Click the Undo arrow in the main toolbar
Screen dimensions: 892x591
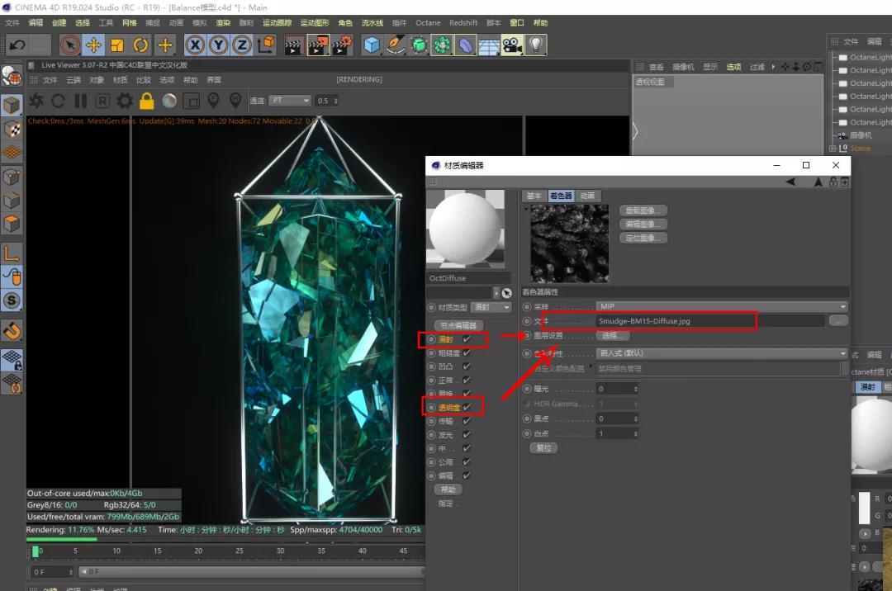click(17, 45)
